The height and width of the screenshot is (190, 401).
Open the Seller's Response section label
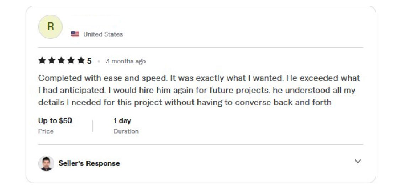[89, 163]
